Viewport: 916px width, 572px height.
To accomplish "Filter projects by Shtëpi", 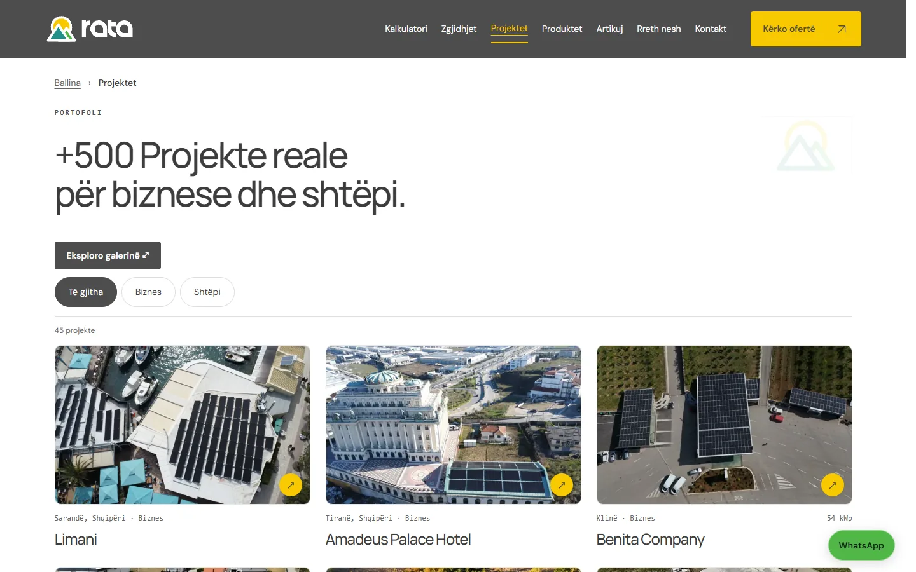I will pyautogui.click(x=207, y=292).
